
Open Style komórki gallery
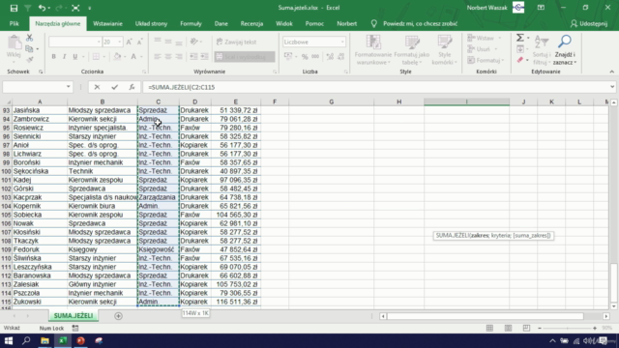point(445,50)
